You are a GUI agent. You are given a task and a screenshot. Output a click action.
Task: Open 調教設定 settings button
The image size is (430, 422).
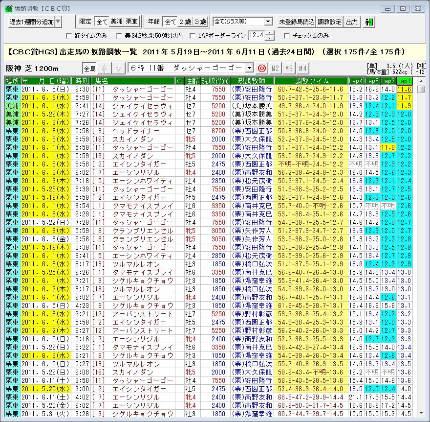click(x=330, y=22)
